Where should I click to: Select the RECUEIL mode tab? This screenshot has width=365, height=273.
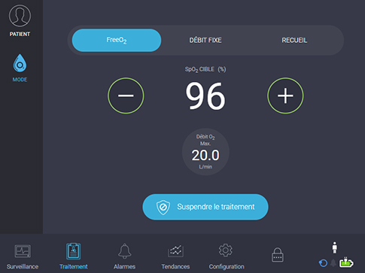tap(294, 40)
